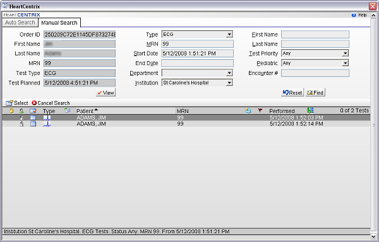Screen dimensions: 379x242
Task: Click the Reset button
Action: (x=292, y=93)
